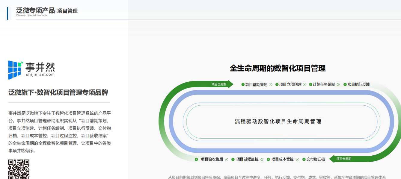Select the 项目过程监控 circle icon
Image resolution: width=401 pixels, height=179 pixels.
click(232, 160)
